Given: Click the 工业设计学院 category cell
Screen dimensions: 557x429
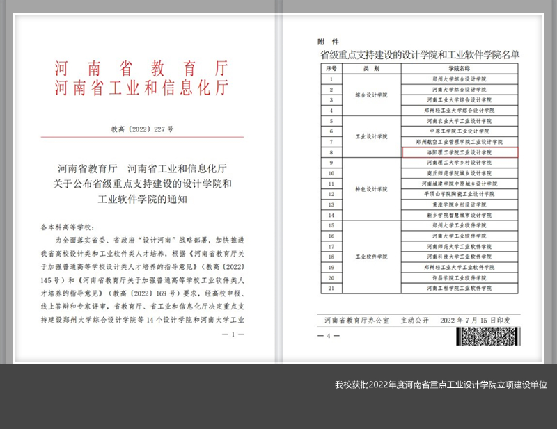Looking at the screenshot, I should (371, 136).
